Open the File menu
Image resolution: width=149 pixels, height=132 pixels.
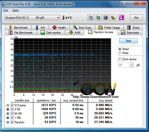point(6,11)
